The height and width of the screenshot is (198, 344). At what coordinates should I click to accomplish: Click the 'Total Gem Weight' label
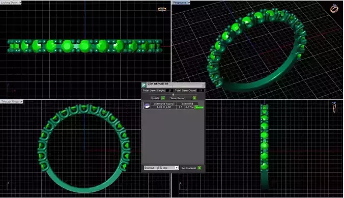(154, 91)
